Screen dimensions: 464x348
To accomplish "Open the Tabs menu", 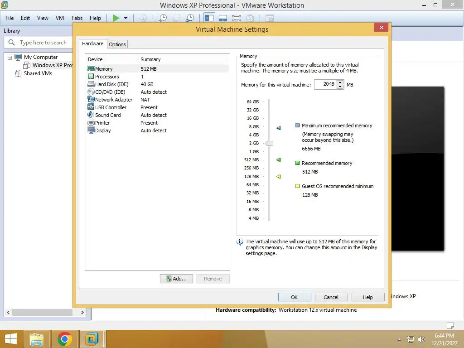I will click(x=77, y=18).
